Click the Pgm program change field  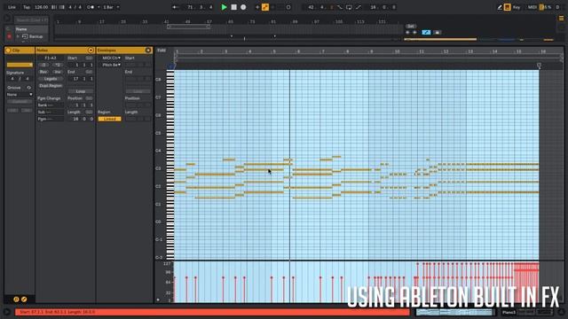tap(51, 119)
